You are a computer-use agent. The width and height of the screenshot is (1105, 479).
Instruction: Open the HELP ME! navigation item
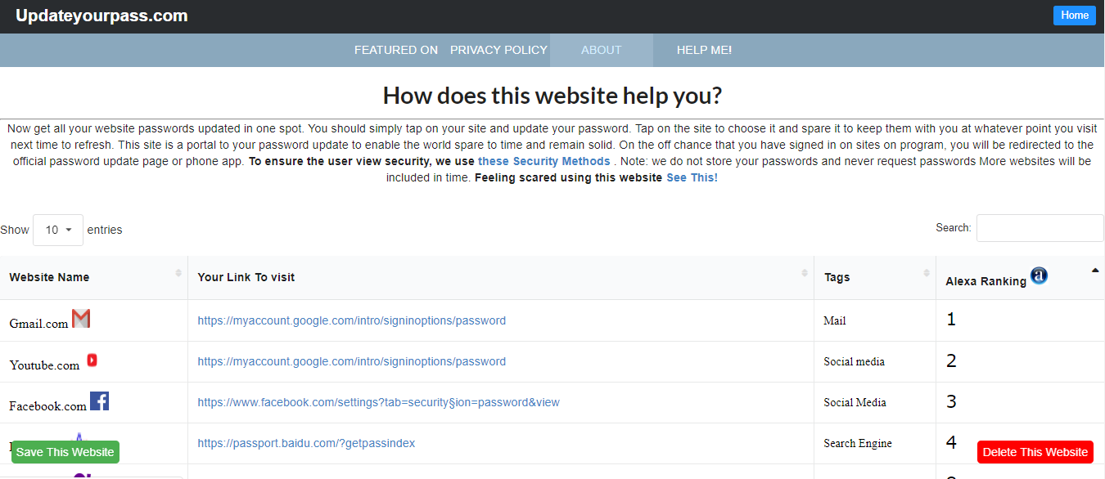click(x=704, y=50)
